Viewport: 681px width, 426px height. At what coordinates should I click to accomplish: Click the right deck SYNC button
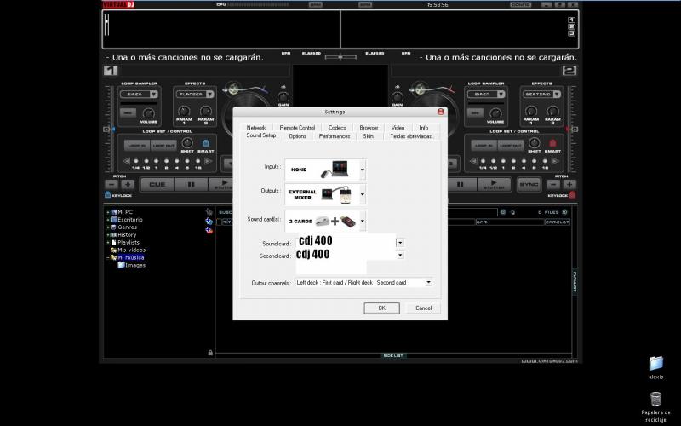tap(529, 184)
